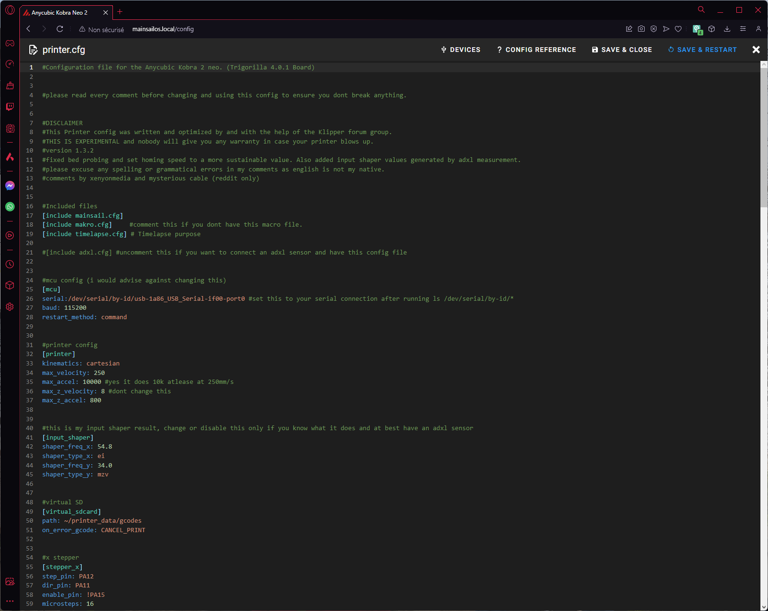Open Easy Setup sliders icon

(x=743, y=29)
